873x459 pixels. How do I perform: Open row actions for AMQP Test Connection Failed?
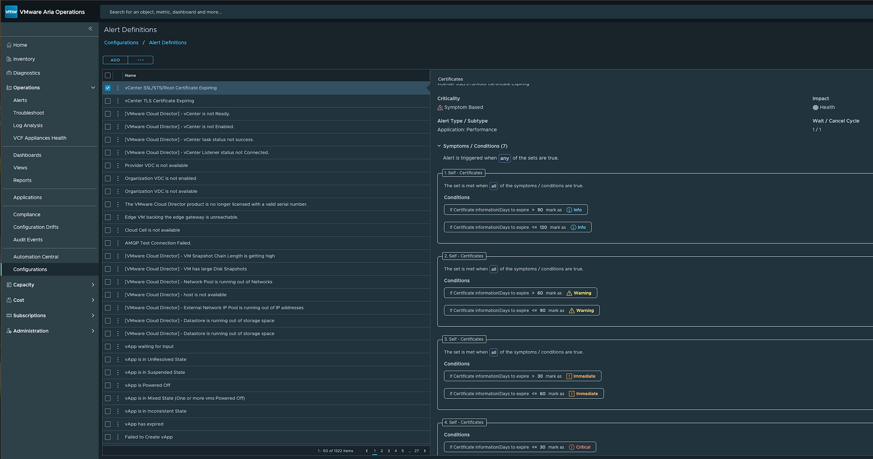pos(118,243)
